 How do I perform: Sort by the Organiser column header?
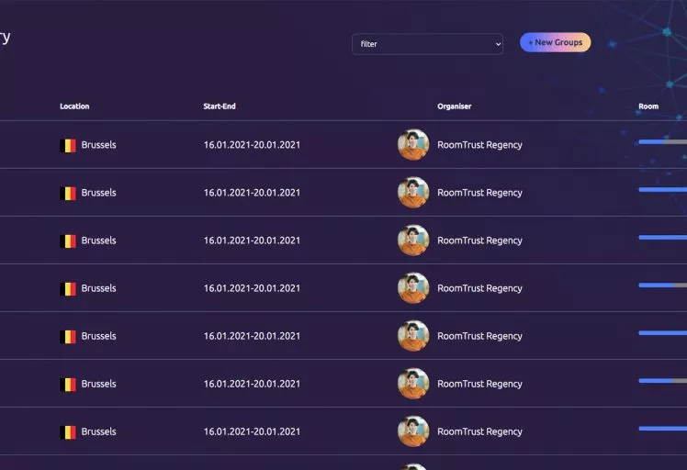coord(455,106)
